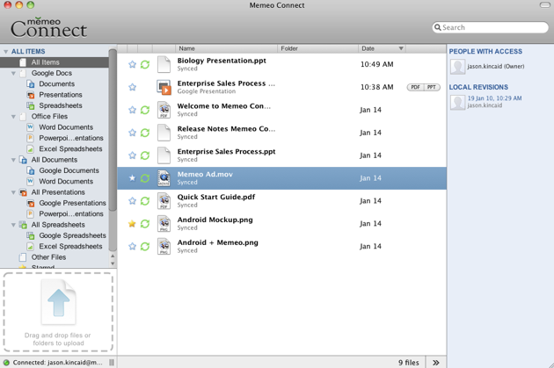Click the Search field
The height and width of the screenshot is (368, 554).
tap(492, 27)
